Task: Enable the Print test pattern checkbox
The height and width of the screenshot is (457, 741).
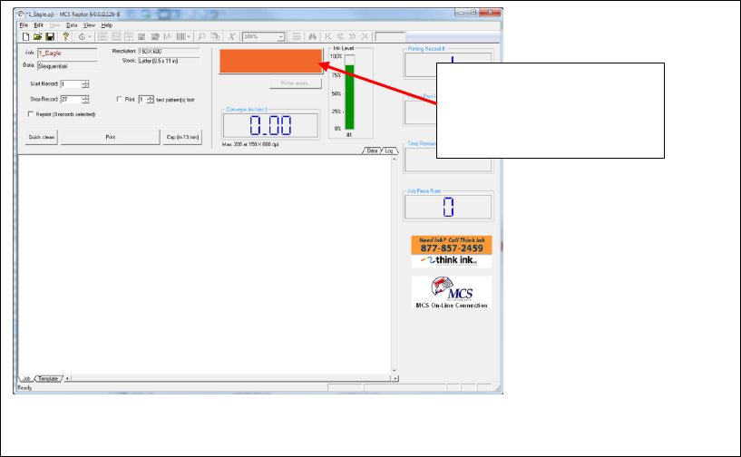Action: pyautogui.click(x=120, y=99)
